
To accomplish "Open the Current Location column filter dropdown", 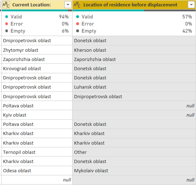I will [68, 5].
